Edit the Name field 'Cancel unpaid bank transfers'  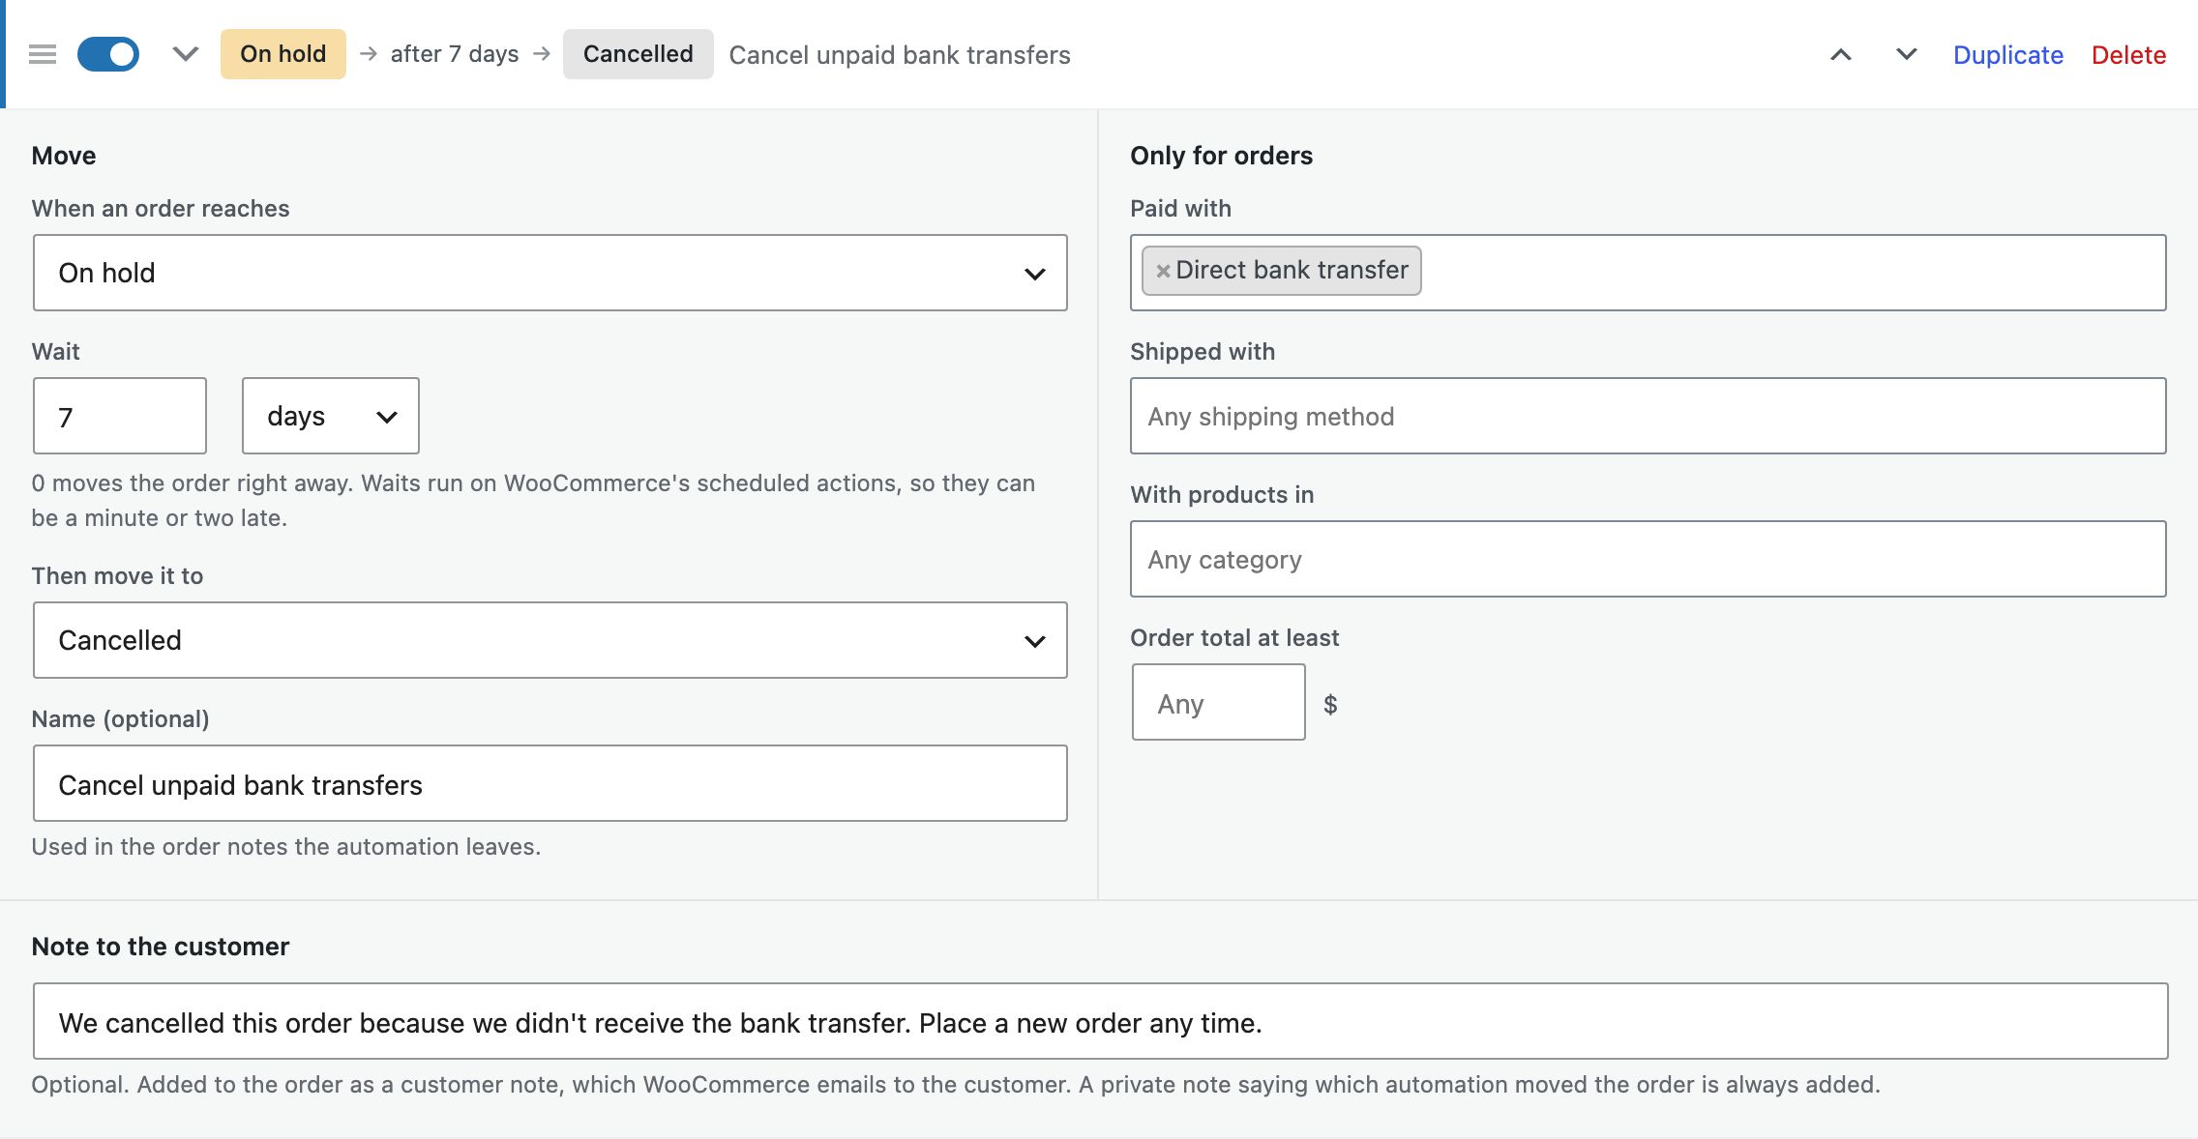pyautogui.click(x=550, y=783)
